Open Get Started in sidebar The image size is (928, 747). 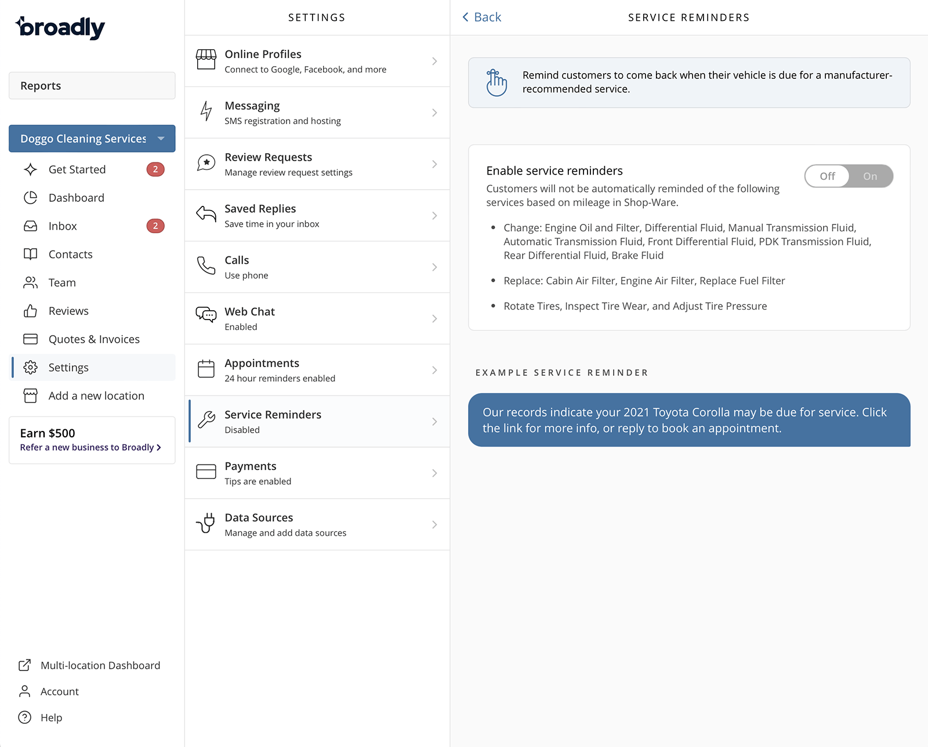click(93, 169)
